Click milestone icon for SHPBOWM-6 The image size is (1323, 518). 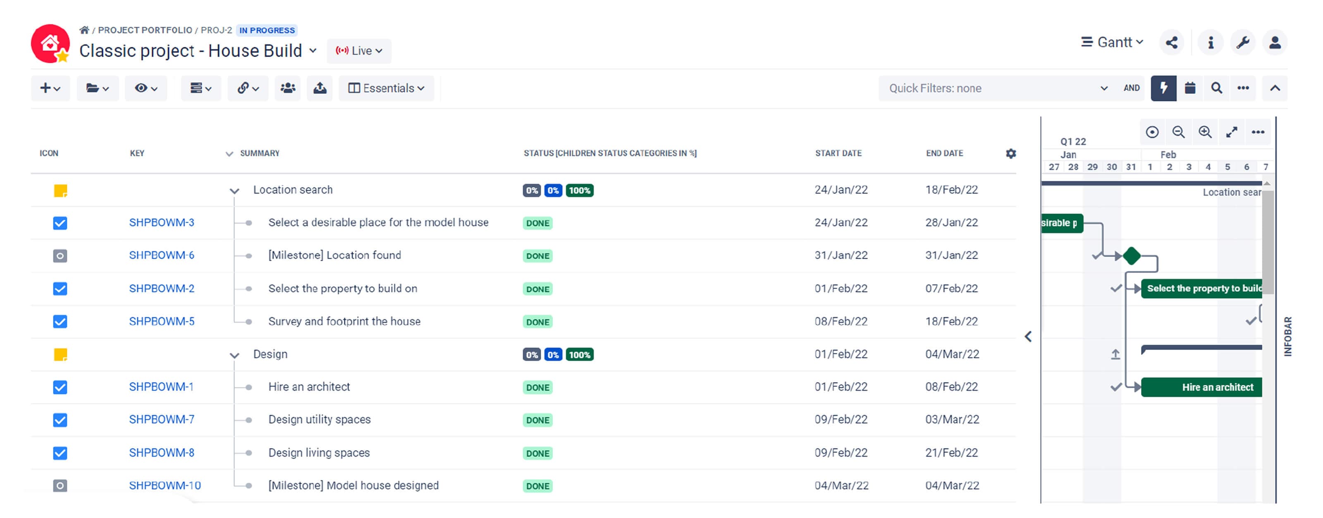(x=60, y=256)
